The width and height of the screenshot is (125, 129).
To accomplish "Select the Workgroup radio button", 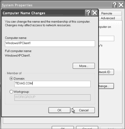I will (11, 92).
